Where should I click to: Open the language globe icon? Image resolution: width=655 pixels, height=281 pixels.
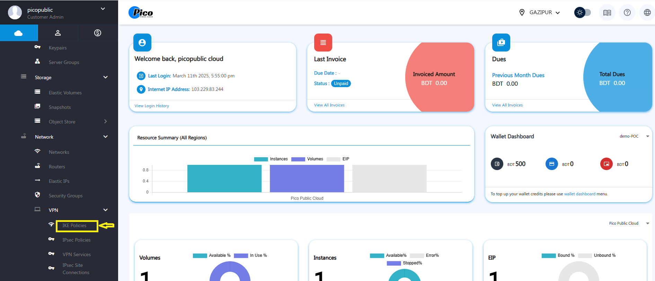(647, 13)
